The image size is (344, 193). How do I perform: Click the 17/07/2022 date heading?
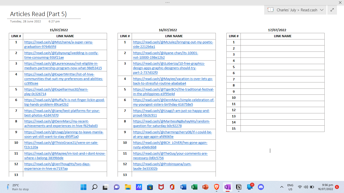pyautogui.click(x=277, y=30)
